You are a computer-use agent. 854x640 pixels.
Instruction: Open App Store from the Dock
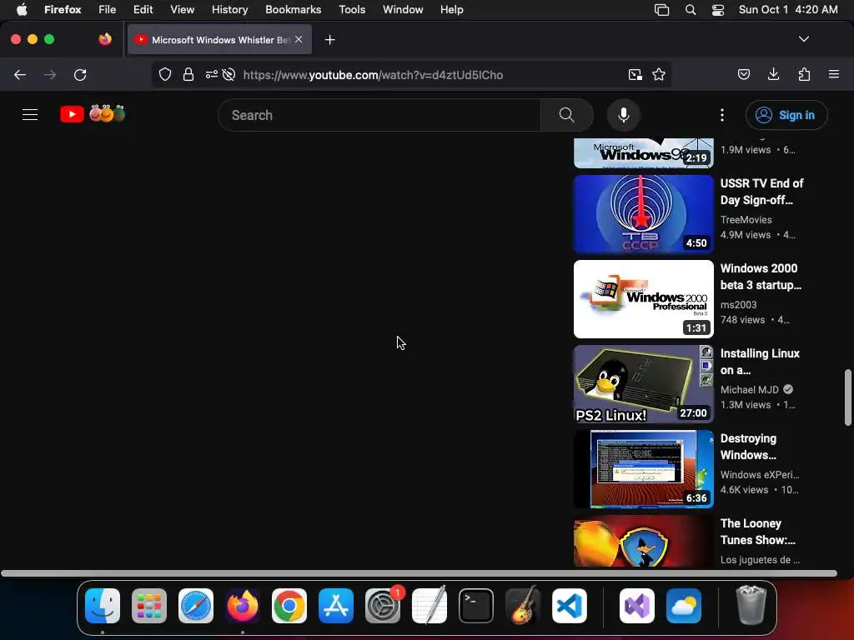(x=336, y=606)
